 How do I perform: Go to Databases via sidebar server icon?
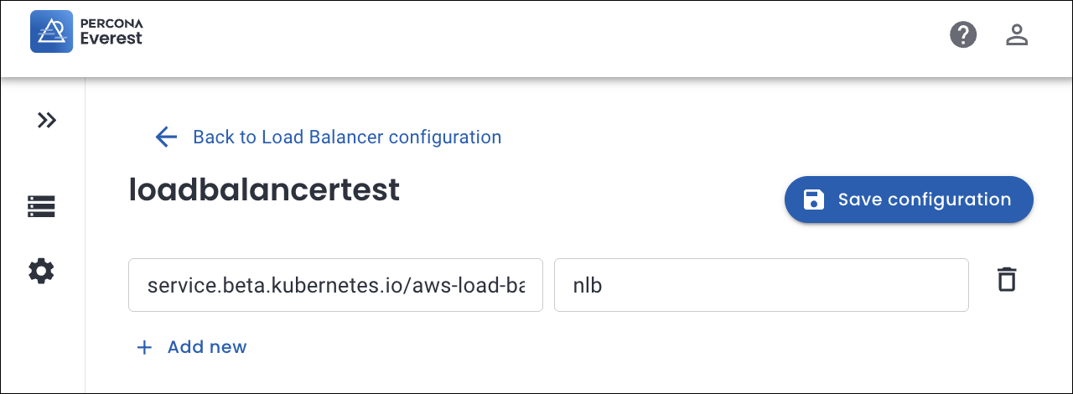point(41,205)
